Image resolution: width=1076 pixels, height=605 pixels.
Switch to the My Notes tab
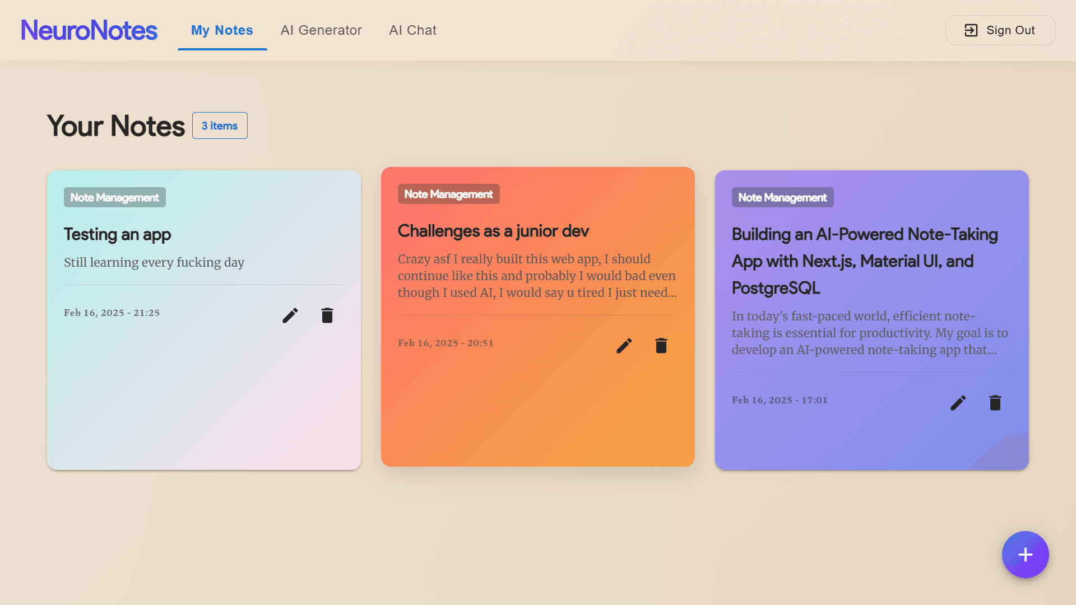click(x=222, y=30)
